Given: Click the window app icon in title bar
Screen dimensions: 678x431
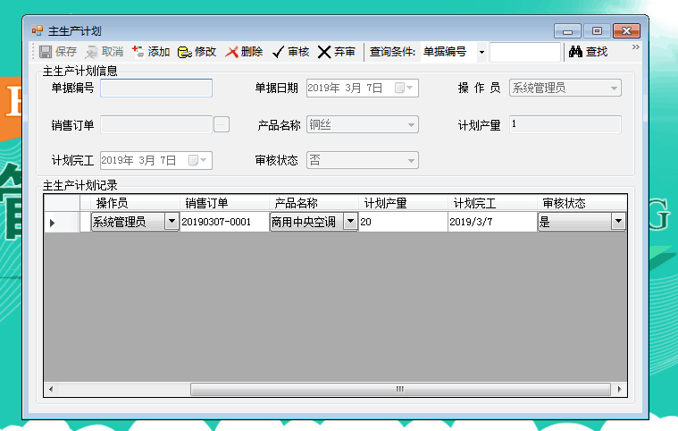Looking at the screenshot, I should 38,30.
